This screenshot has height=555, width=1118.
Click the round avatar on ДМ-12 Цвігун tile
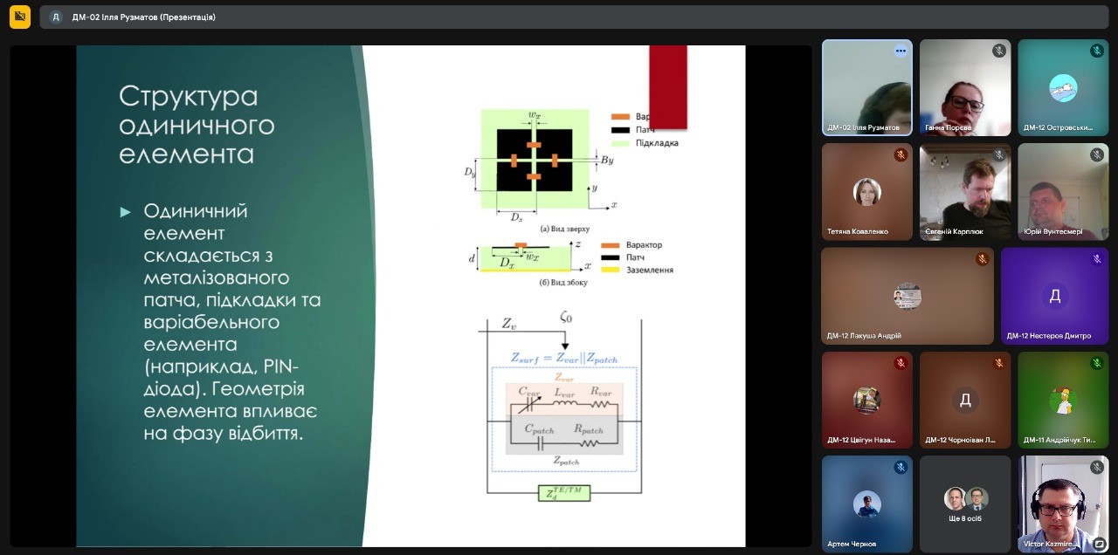coord(867,400)
